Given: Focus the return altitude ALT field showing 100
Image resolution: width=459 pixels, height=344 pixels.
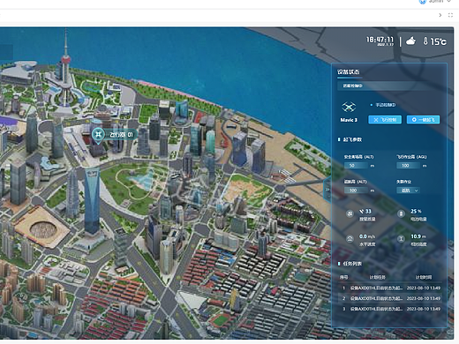Looking at the screenshot, I should point(356,191).
